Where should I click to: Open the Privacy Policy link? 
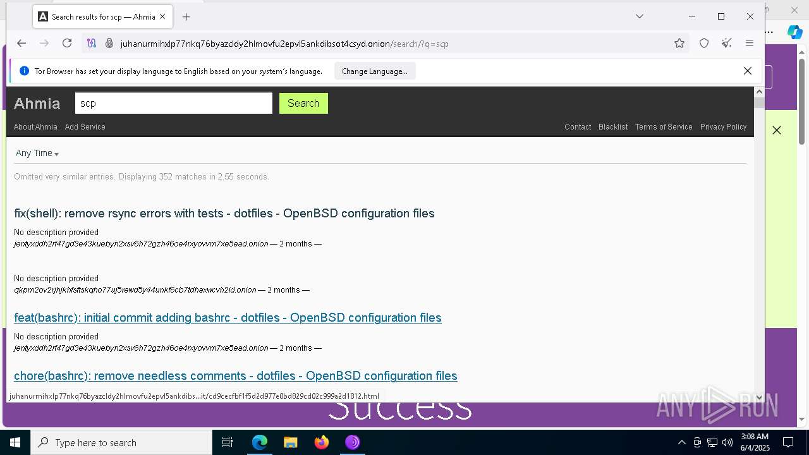click(x=724, y=127)
